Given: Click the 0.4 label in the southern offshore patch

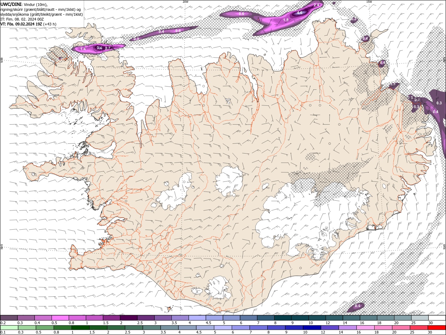Looking at the screenshot, I should pos(357,306).
